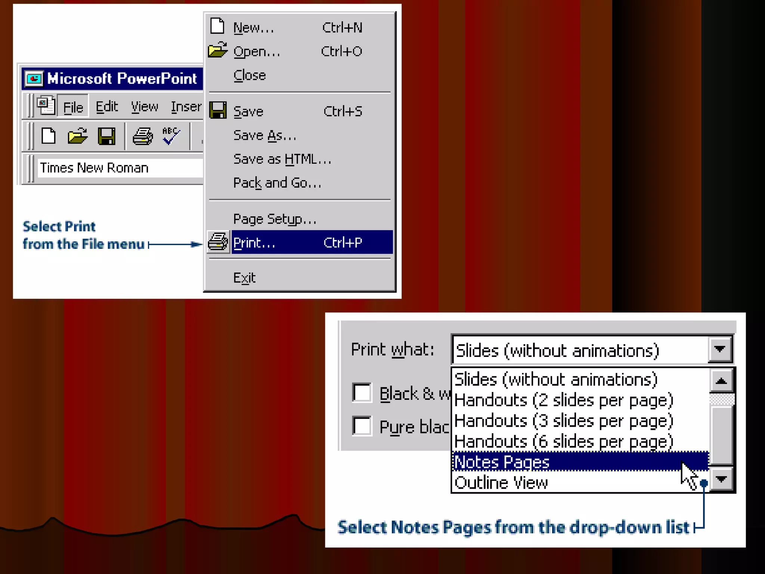Click the Print toolbar icon
Viewport: 765px width, 574px height.
143,136
